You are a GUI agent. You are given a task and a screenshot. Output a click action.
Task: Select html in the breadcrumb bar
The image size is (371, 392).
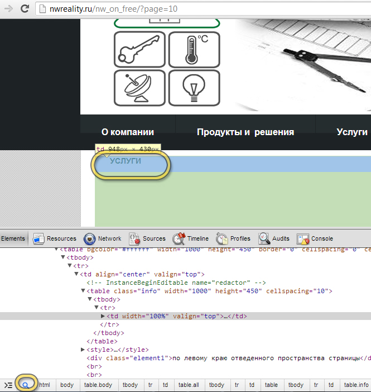(x=45, y=385)
